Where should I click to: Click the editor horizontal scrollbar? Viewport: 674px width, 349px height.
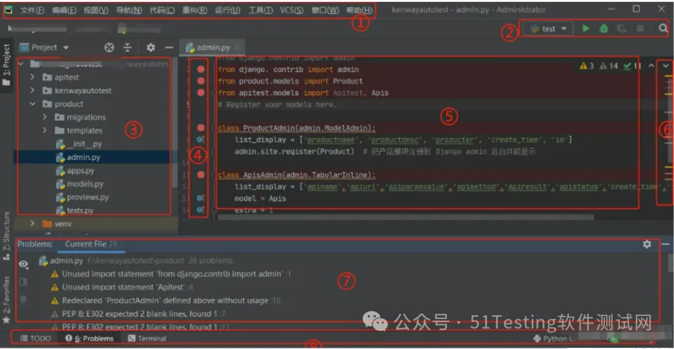(406, 218)
